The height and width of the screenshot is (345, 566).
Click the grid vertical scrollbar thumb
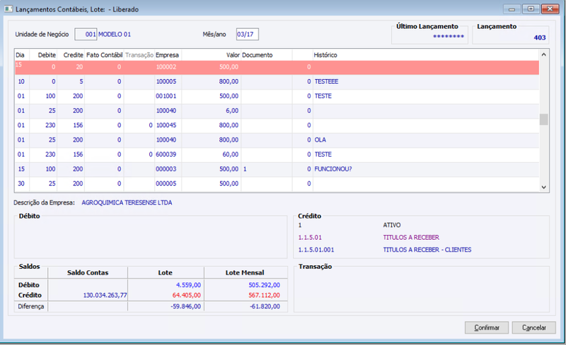543,119
